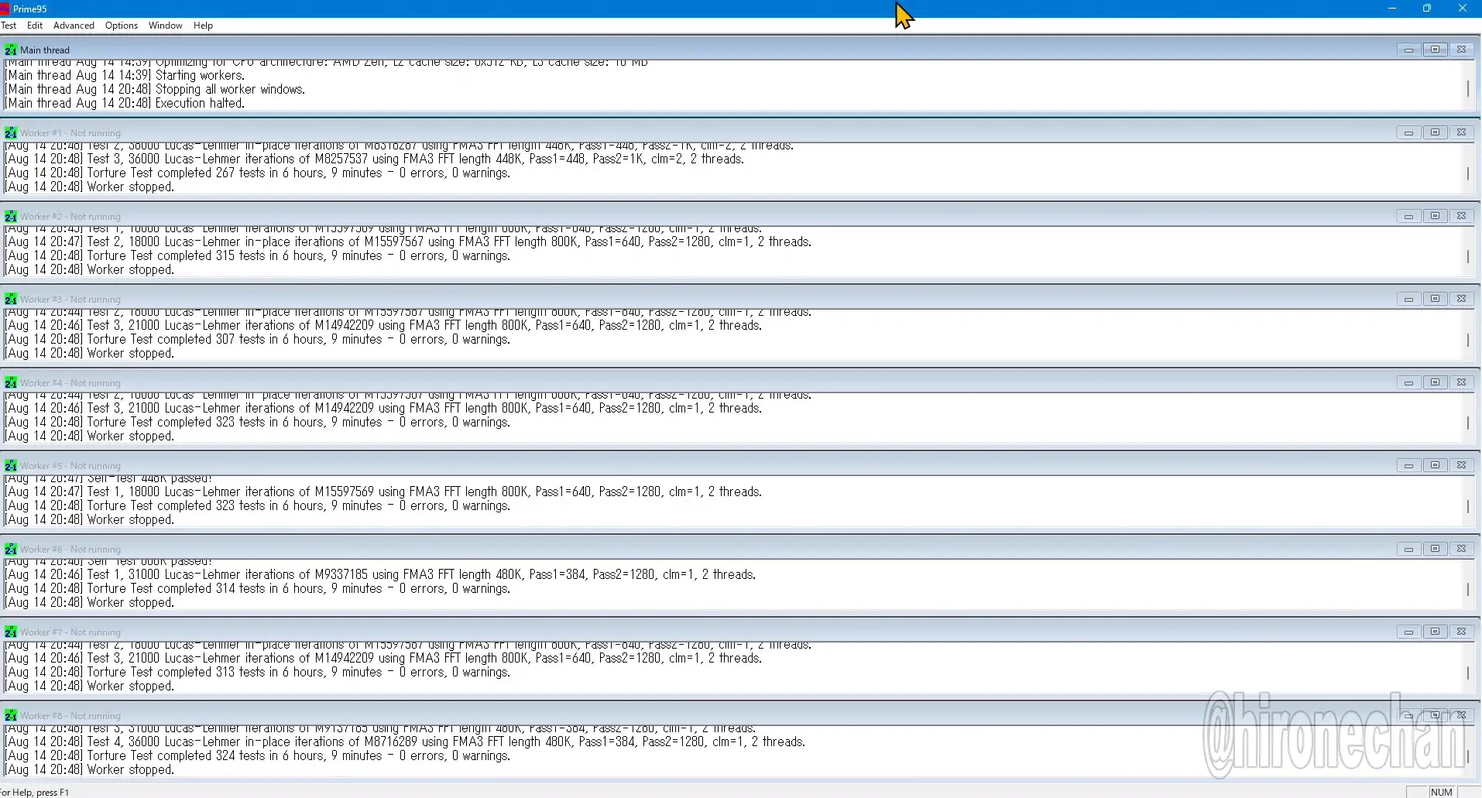The image size is (1482, 798).
Task: Minimize the Worker #2 child window
Action: pyautogui.click(x=1408, y=216)
